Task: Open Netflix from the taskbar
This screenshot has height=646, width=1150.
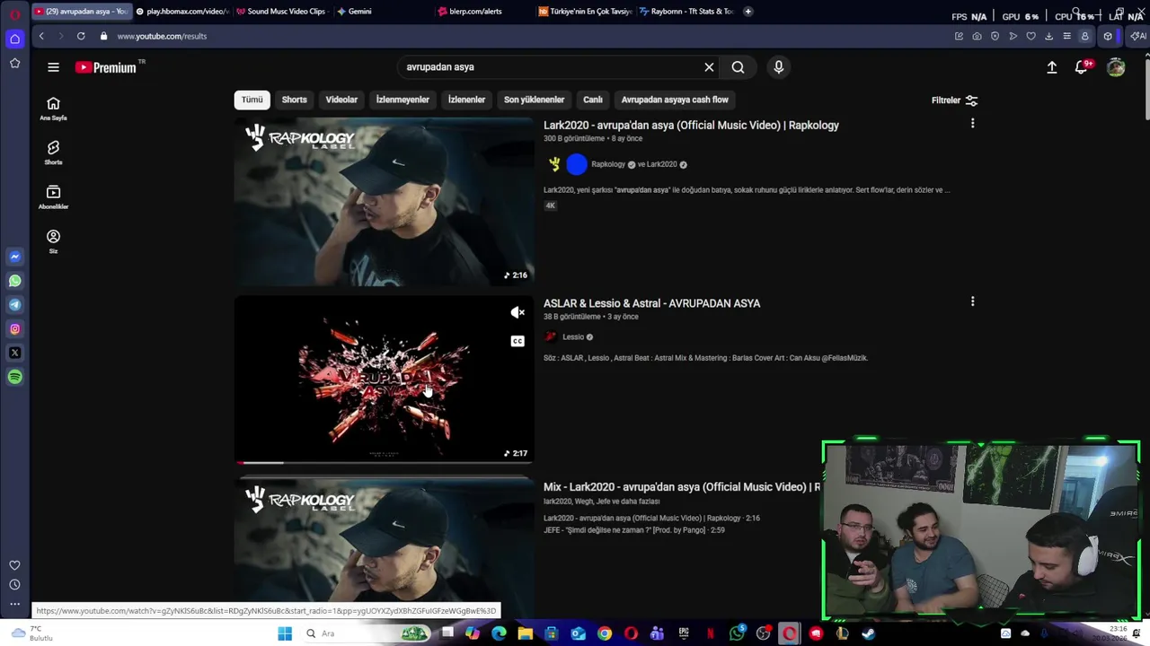Action: pyautogui.click(x=711, y=633)
